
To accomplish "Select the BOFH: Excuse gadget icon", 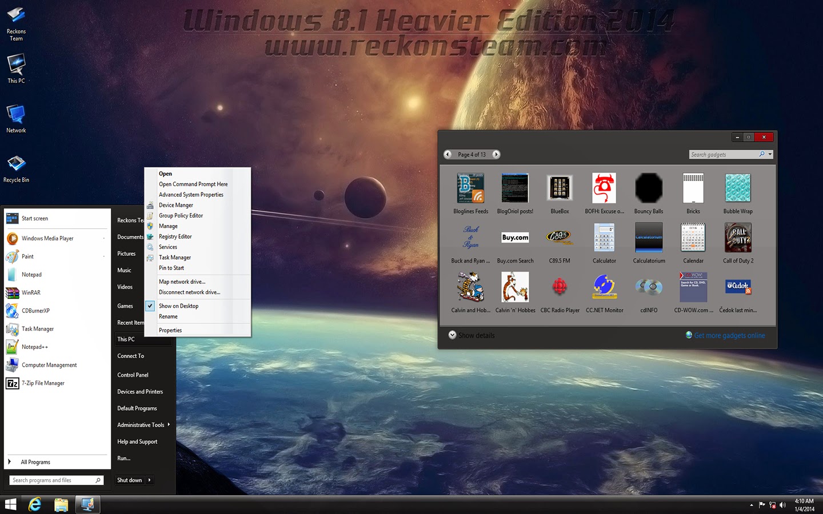I will click(604, 188).
